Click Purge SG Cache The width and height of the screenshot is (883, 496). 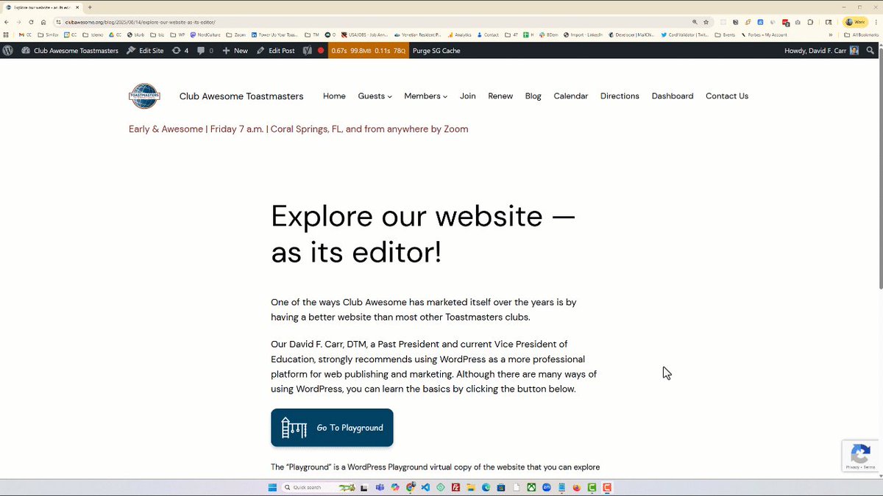pyautogui.click(x=436, y=51)
